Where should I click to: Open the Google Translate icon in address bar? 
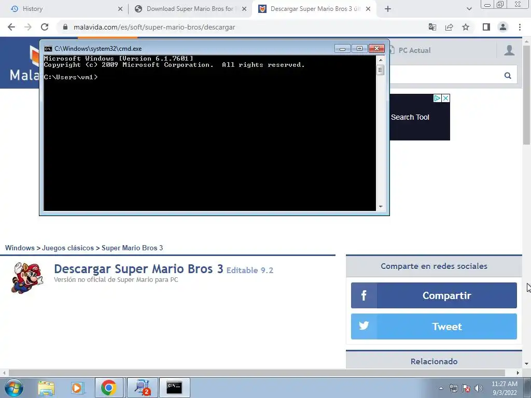432,27
